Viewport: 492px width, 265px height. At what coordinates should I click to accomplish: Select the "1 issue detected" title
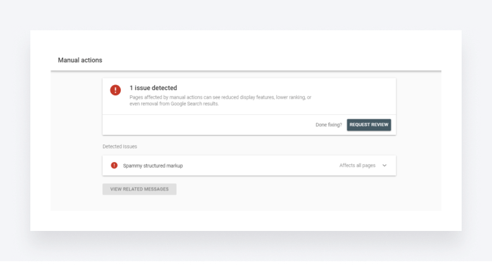click(153, 88)
